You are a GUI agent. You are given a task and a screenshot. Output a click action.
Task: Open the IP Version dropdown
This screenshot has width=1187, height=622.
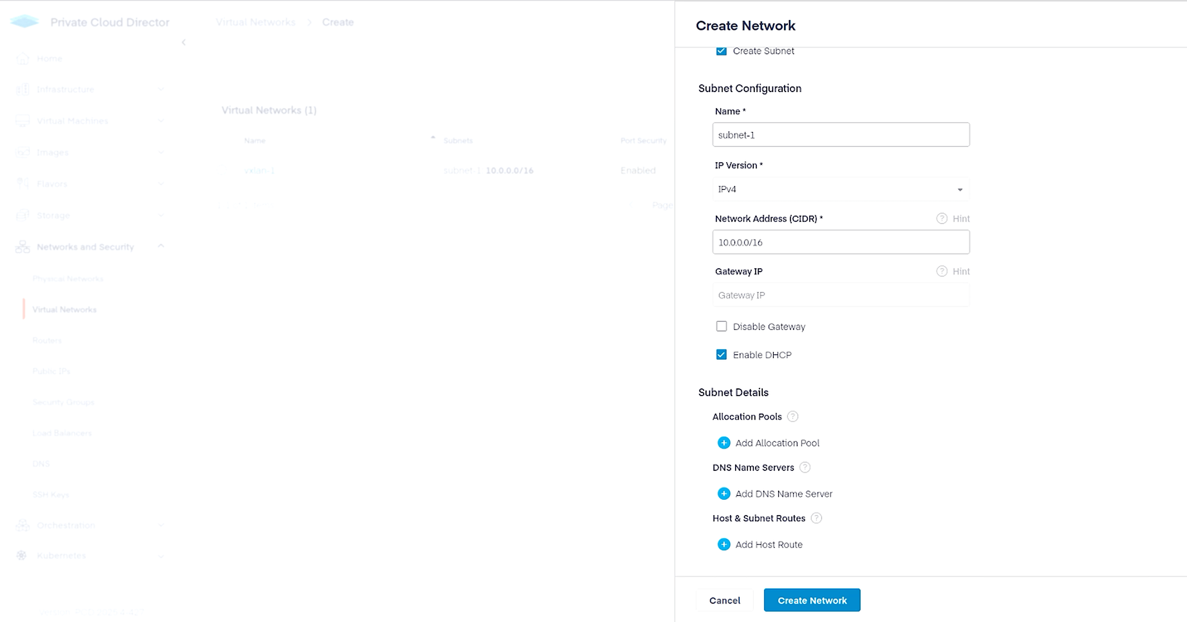[841, 189]
